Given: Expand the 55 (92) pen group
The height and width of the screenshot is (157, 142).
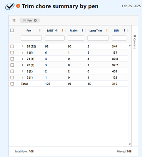Looking at the screenshot, I should point(23,46).
